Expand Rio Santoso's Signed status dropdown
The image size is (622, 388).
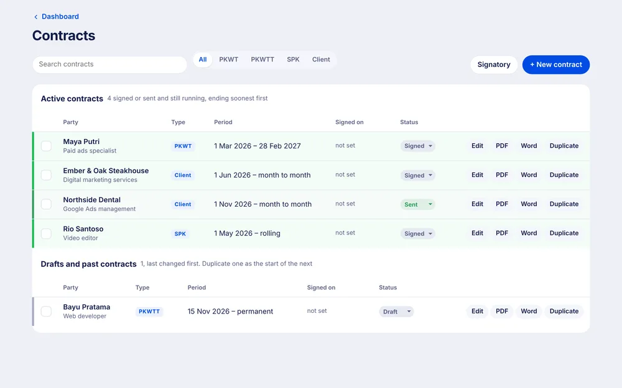(418, 233)
